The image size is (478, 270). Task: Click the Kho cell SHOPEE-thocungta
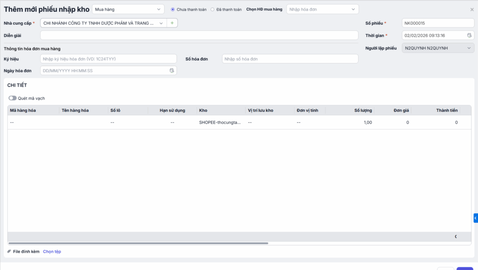click(x=219, y=123)
